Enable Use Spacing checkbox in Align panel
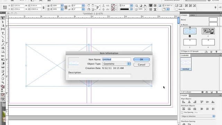 [x=182, y=112]
